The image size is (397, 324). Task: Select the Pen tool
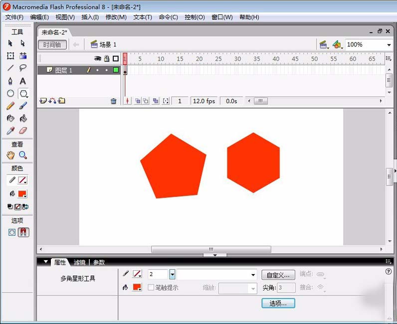coord(10,81)
